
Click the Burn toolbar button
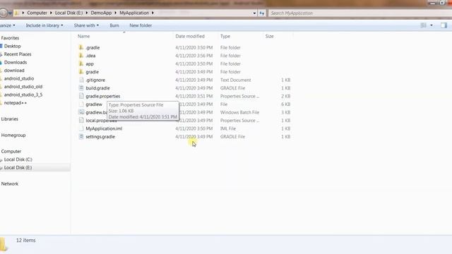pyautogui.click(x=114, y=25)
